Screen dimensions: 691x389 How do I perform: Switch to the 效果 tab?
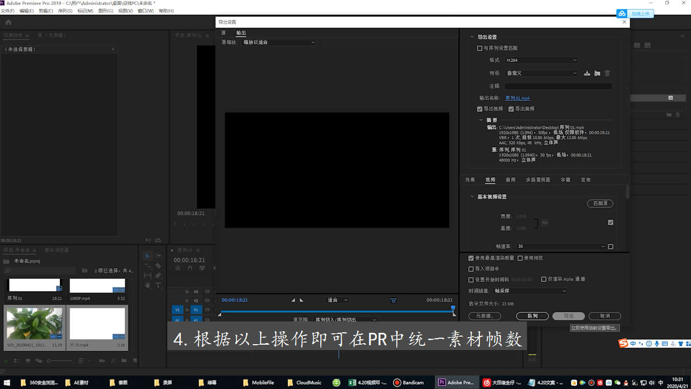pos(470,180)
